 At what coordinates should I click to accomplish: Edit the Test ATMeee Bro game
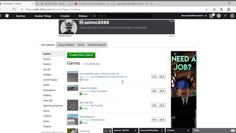154,120
